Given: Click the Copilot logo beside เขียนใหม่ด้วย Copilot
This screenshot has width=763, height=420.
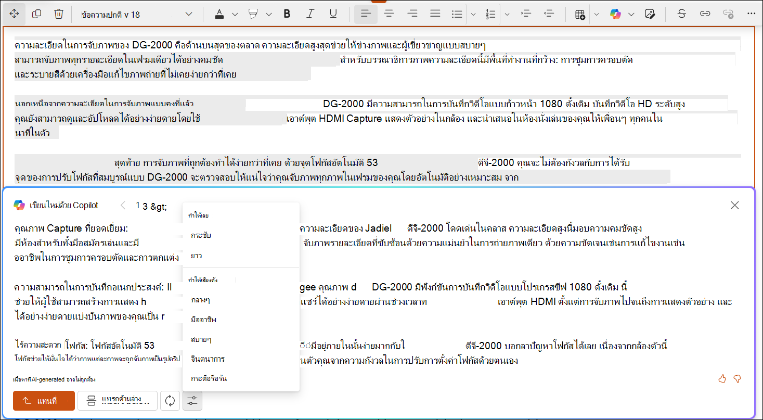Looking at the screenshot, I should [19, 205].
